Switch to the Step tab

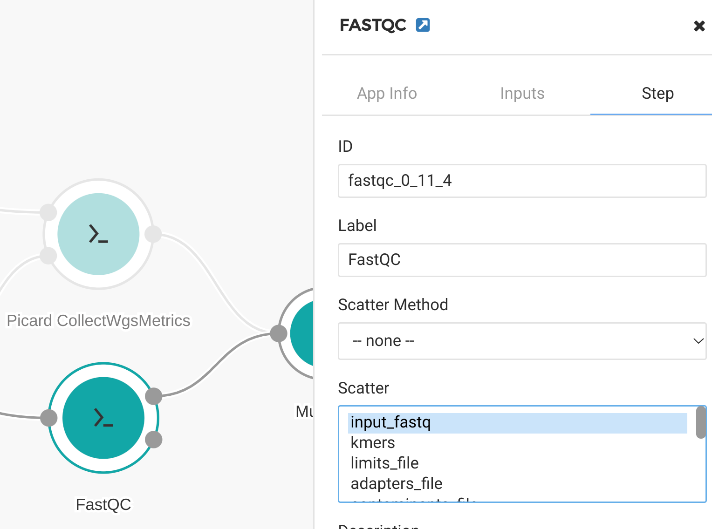[x=657, y=93]
